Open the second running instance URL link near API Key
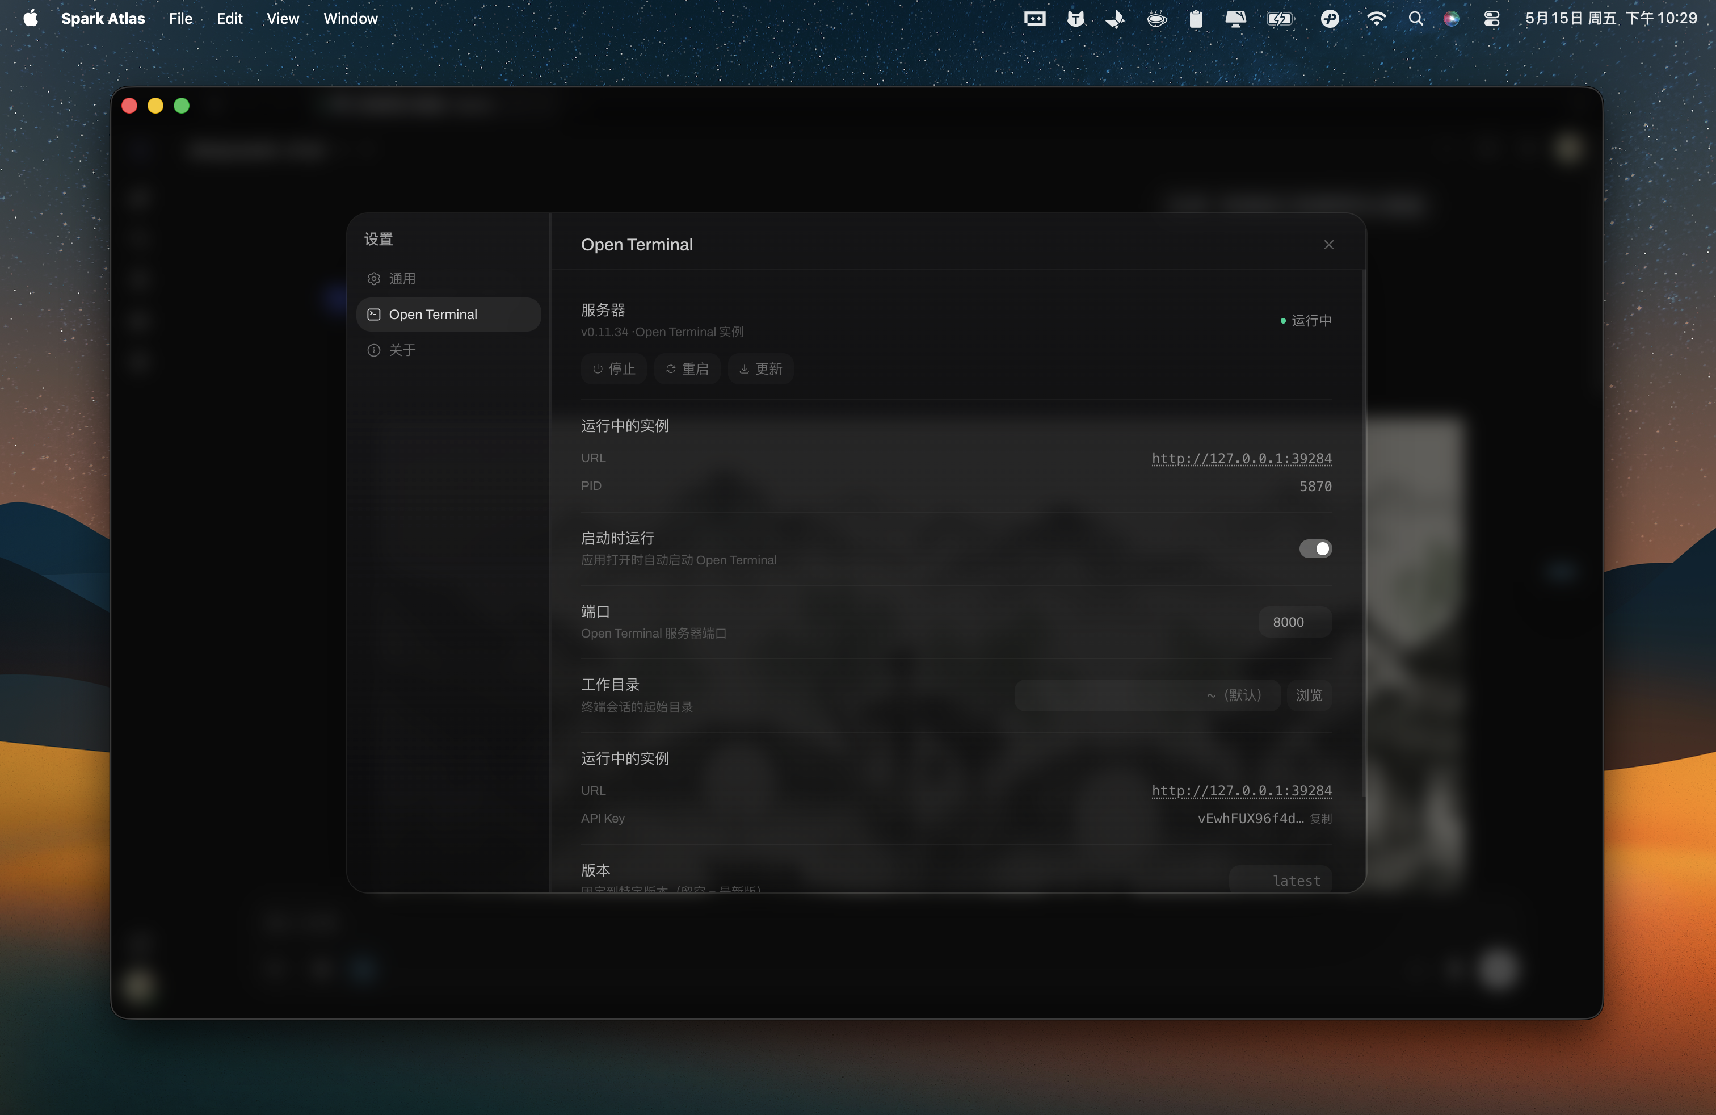1716x1115 pixels. click(1242, 790)
